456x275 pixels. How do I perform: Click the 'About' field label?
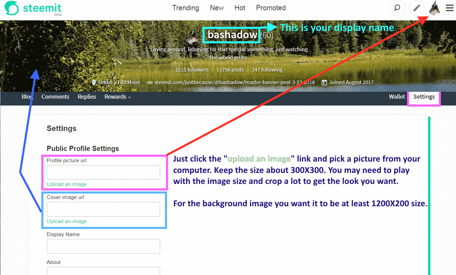coord(54,262)
